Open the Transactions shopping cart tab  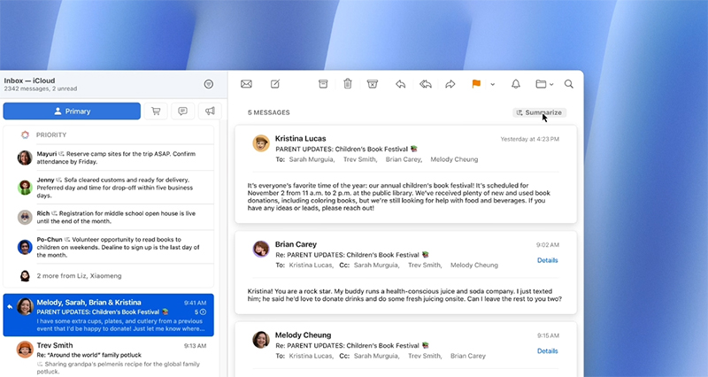tap(156, 112)
